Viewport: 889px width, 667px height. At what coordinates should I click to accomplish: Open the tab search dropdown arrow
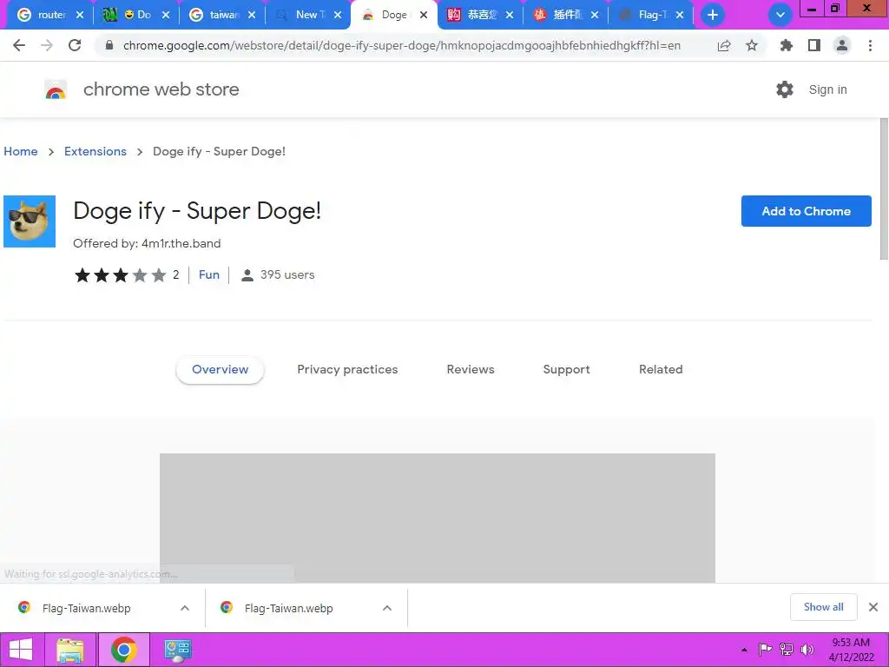(780, 15)
